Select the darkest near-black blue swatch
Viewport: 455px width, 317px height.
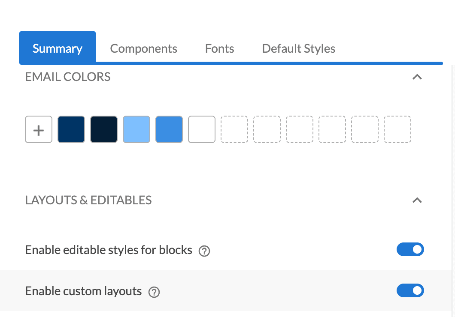point(104,129)
